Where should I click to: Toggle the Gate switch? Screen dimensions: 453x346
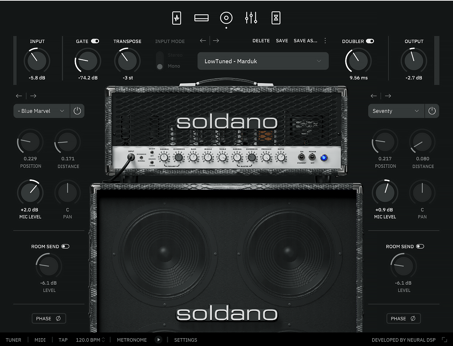(95, 41)
